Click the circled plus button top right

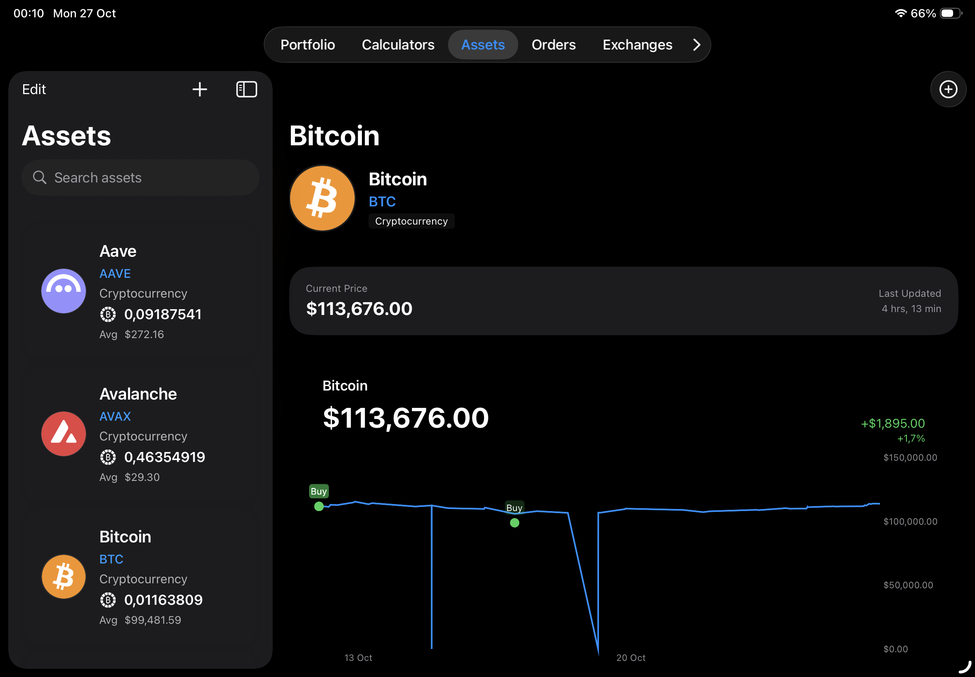[x=948, y=89]
